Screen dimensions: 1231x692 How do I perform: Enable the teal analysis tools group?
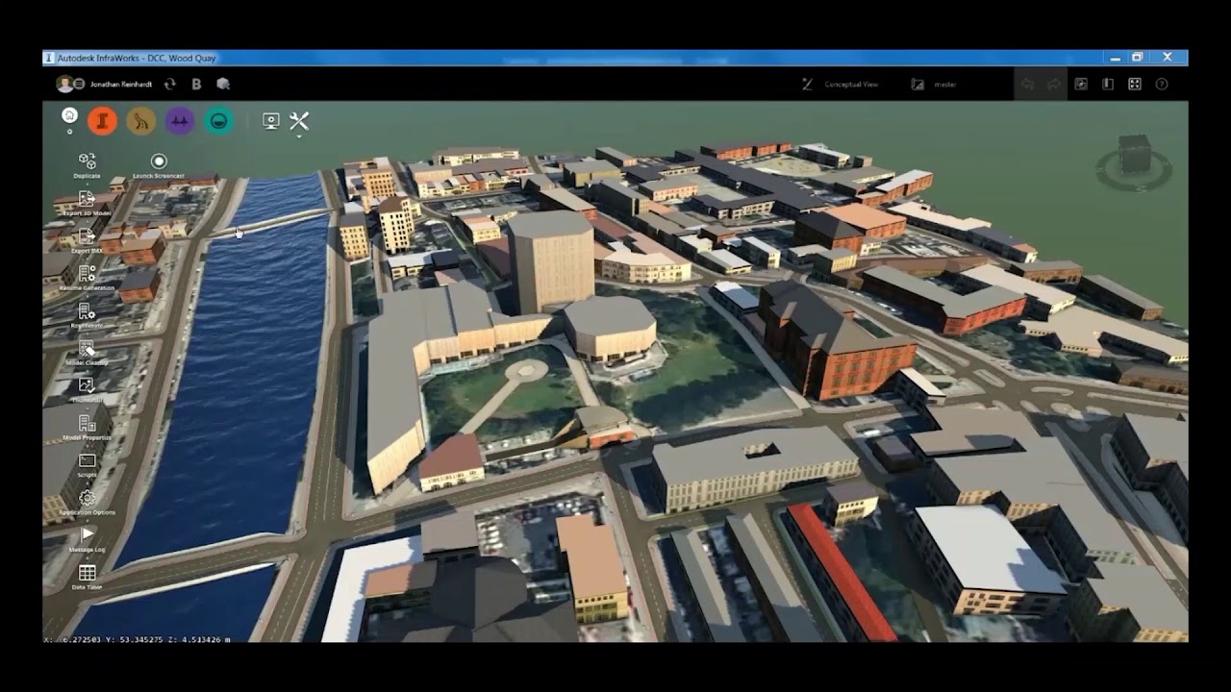(218, 121)
